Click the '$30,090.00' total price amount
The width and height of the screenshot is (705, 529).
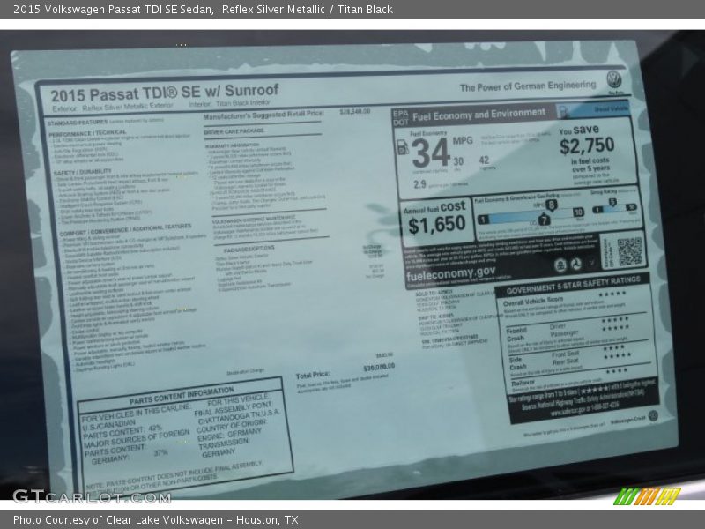point(379,368)
